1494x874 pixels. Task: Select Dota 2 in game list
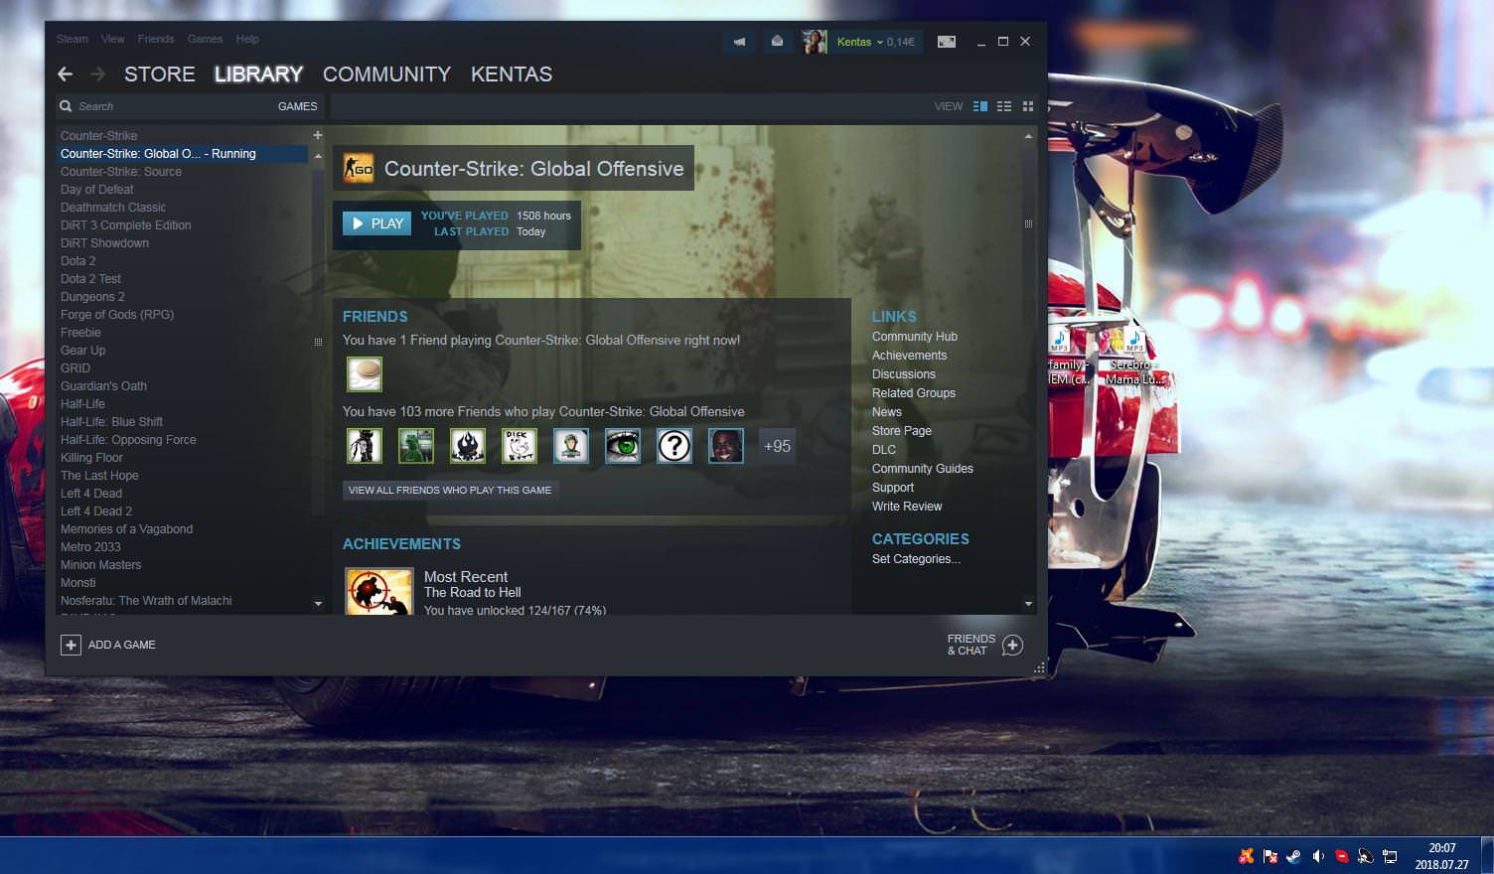click(78, 261)
